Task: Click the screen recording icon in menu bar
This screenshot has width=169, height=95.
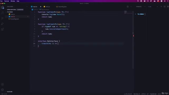Action: (x=148, y=1)
